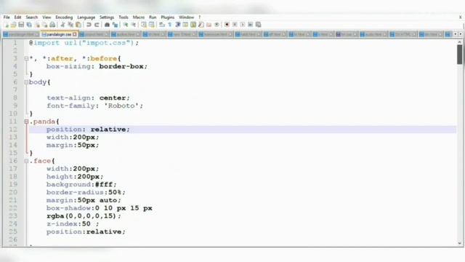
Task: Close the pandalogin.css tab
Action: point(75,34)
